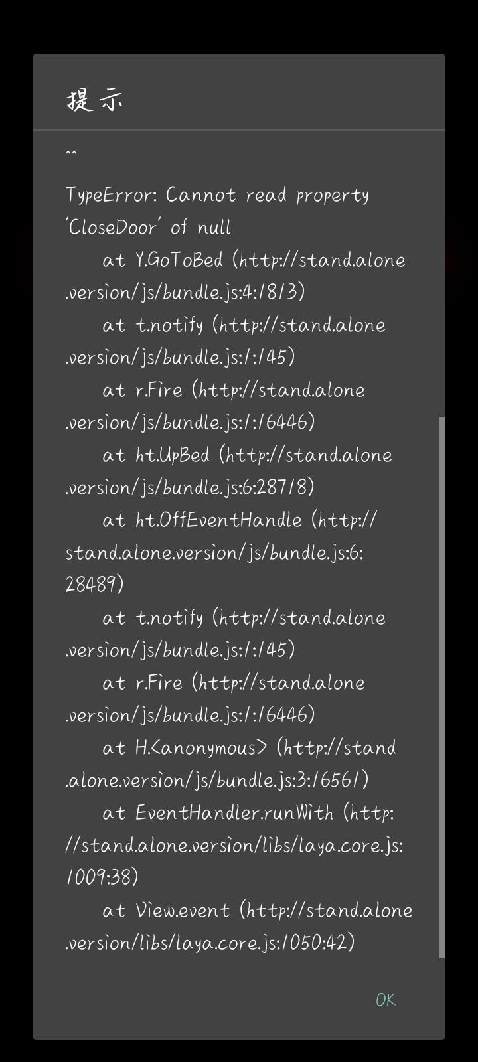Viewport: 478px width, 1062px height.
Task: Click the "at H.<anonymous>" stack line
Action: [249, 747]
